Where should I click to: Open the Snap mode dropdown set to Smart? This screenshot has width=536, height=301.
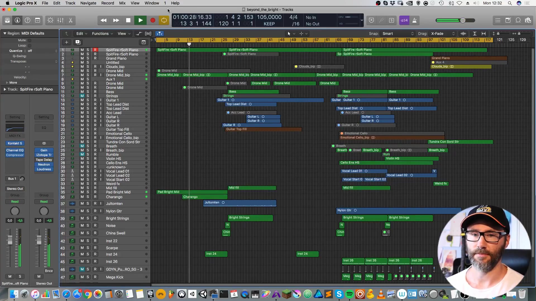397,33
